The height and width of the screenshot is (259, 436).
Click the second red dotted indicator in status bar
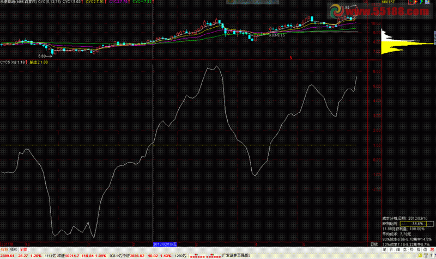point(213,256)
